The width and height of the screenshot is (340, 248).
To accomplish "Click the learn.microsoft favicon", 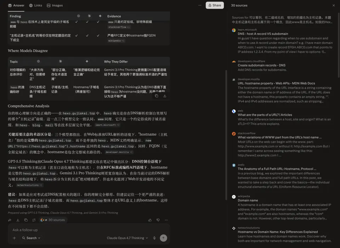I will pos(234,30).
